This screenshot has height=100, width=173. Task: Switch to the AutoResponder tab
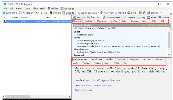pyautogui.click(x=112, y=17)
